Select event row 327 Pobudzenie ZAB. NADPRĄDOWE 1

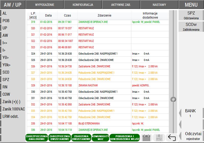point(98,73)
